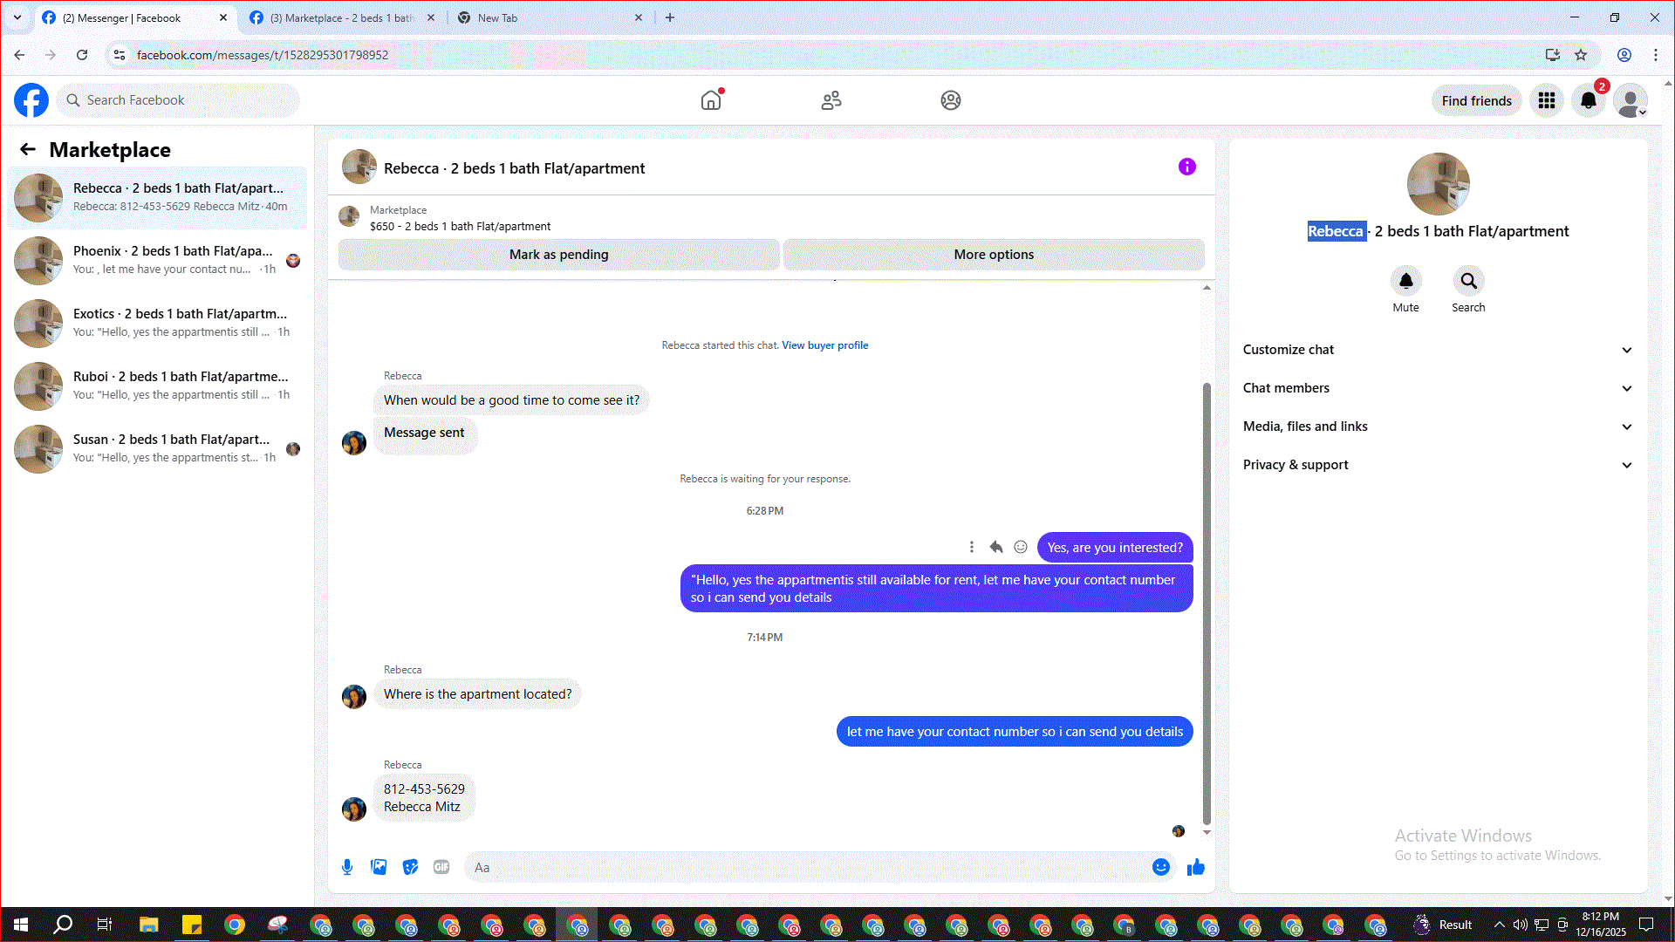The width and height of the screenshot is (1675, 942).
Task: React to 'Yes, are you interested?' message
Action: click(1021, 547)
